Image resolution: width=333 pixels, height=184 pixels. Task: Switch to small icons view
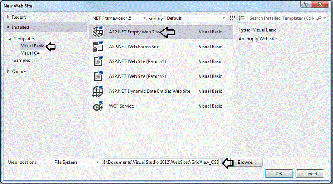tap(232, 18)
